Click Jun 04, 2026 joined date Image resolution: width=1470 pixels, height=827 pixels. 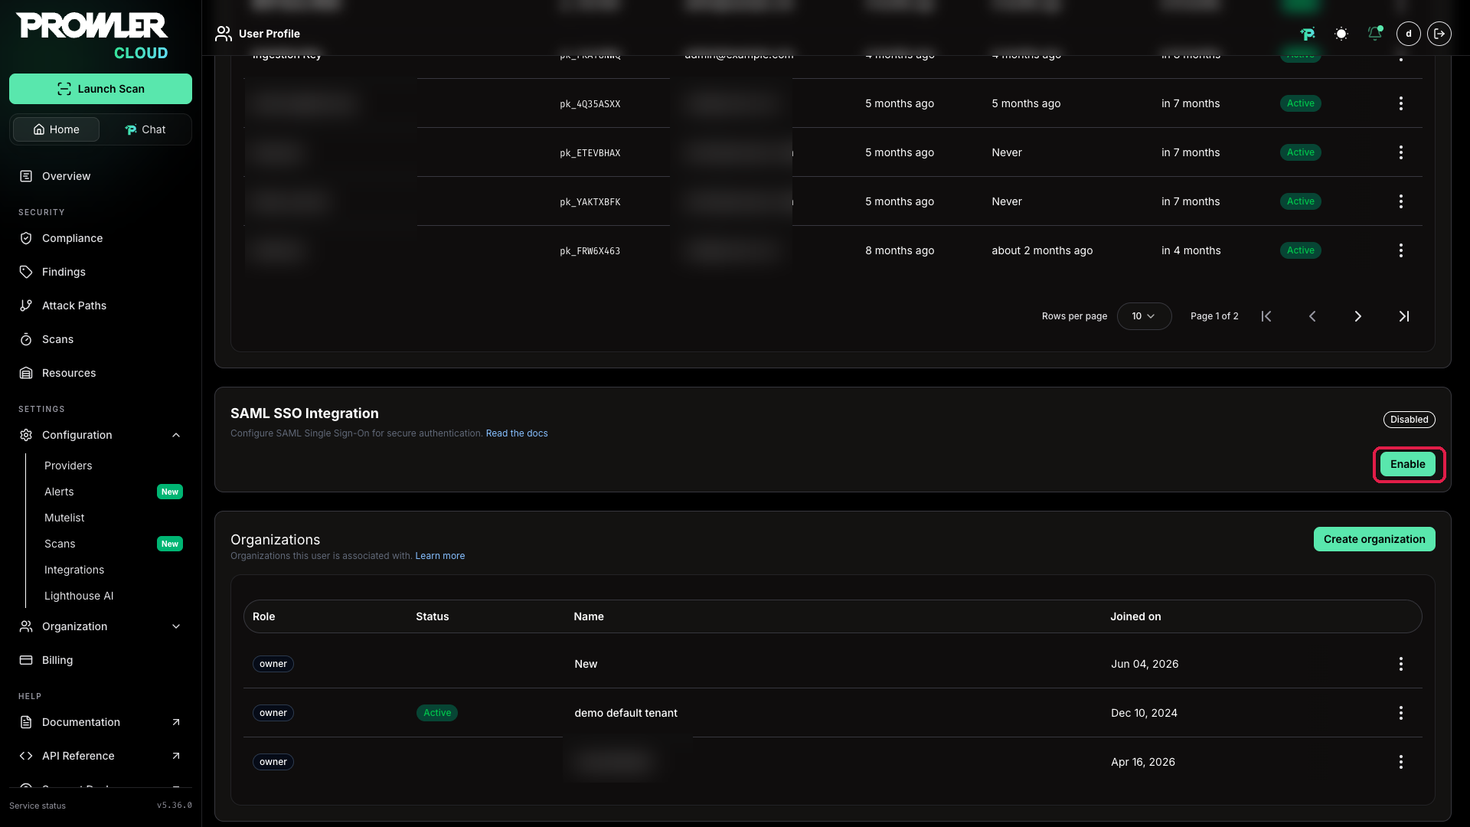pyautogui.click(x=1145, y=664)
